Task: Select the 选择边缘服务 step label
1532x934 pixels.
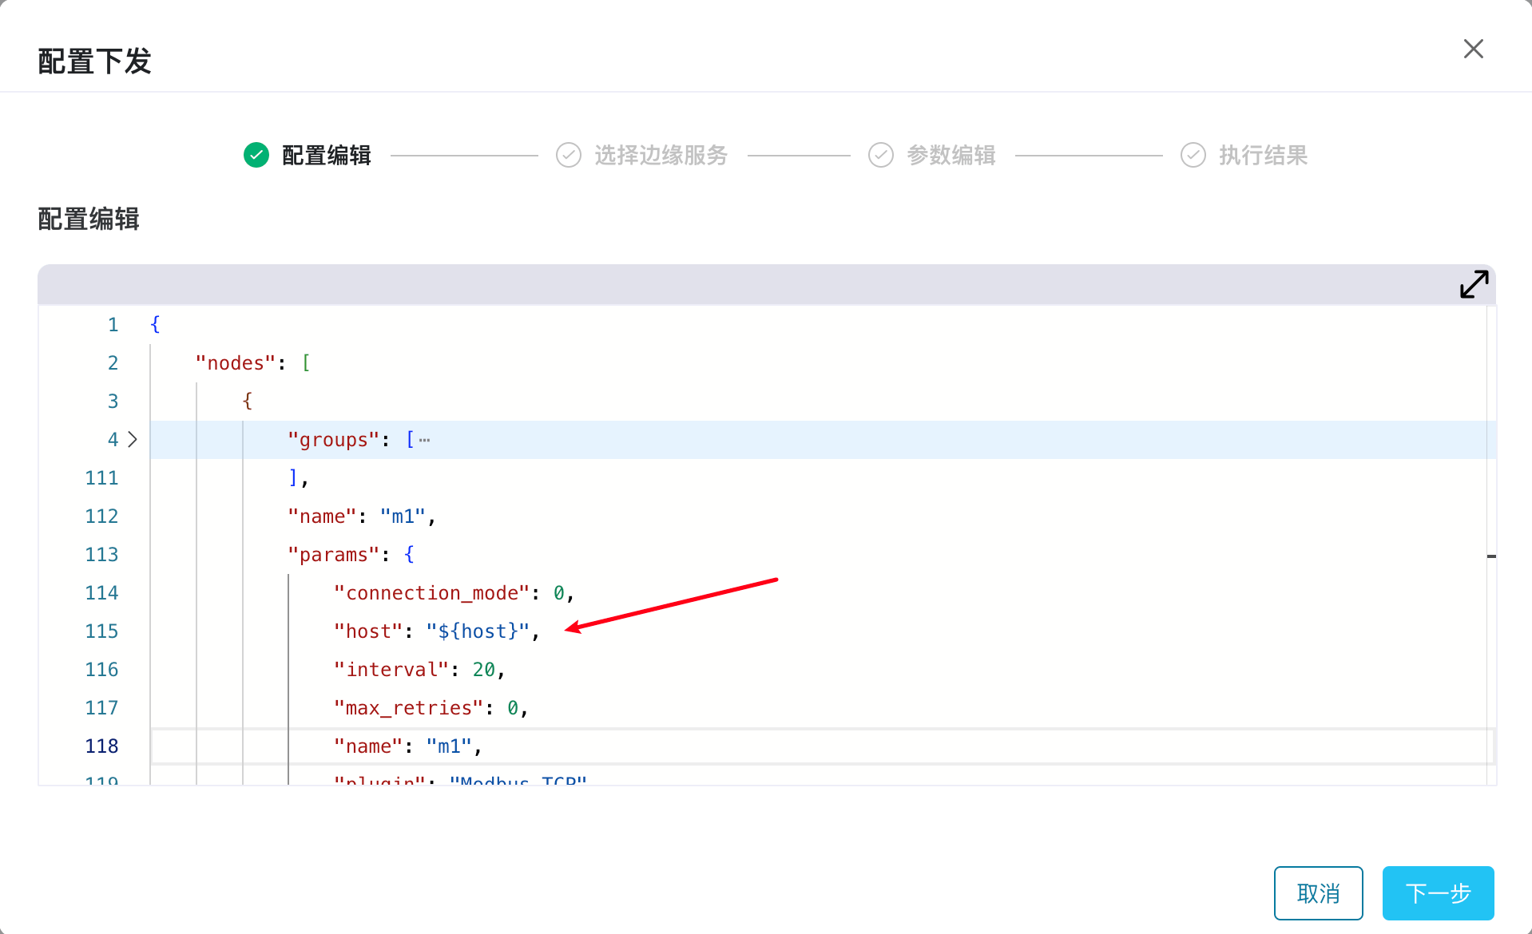Action: [661, 155]
